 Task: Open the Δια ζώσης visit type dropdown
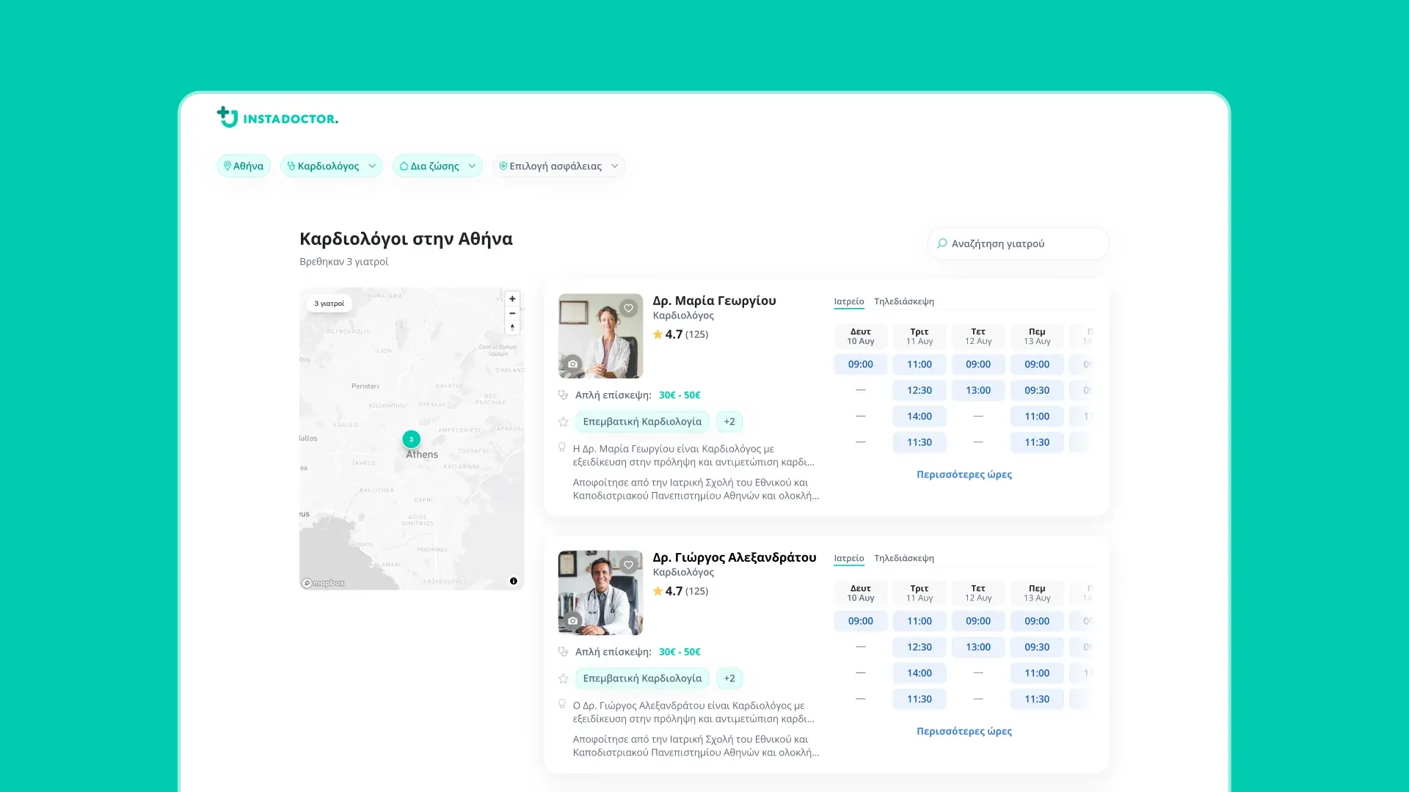tap(437, 166)
